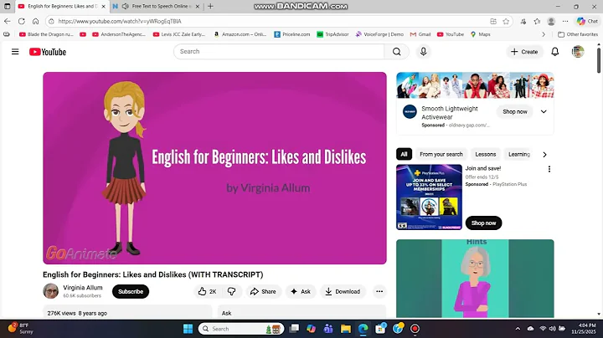603x338 pixels.
Task: Open Priceline.com bookmark
Action: [292, 34]
